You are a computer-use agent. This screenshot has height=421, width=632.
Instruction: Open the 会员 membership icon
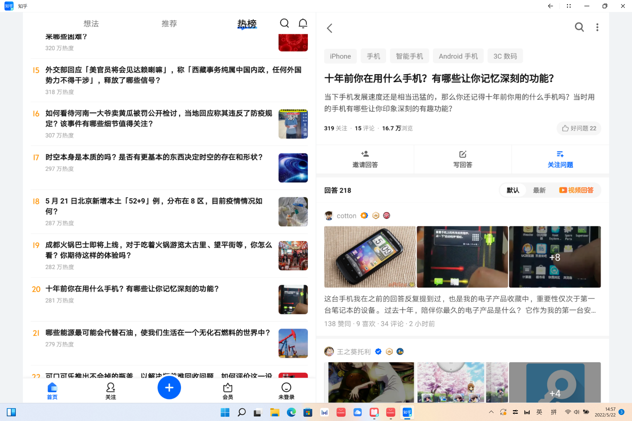pyautogui.click(x=228, y=391)
